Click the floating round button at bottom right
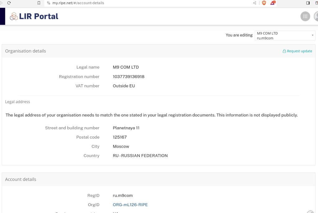318x213 pixels. [x=311, y=212]
